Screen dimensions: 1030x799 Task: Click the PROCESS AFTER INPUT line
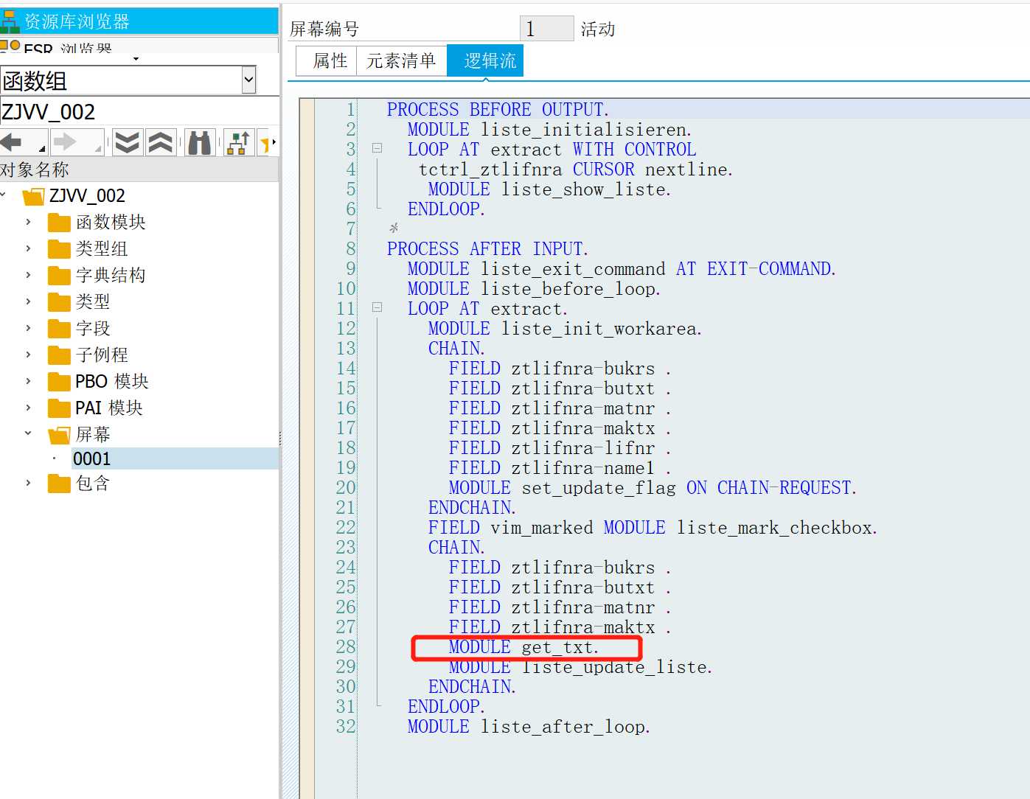coord(487,248)
